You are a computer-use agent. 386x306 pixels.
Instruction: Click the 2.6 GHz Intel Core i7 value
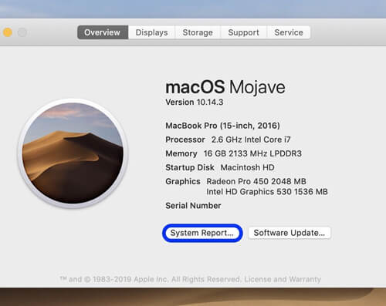251,140
